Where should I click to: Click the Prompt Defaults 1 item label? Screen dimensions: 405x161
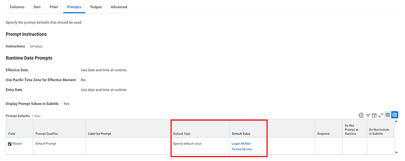(x=23, y=116)
